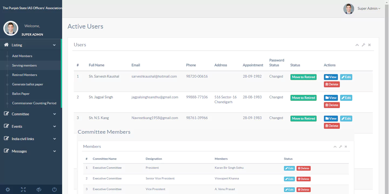This screenshot has width=389, height=194.
Task: Toggle fullscreen icon in sidebar footer
Action: (x=23, y=190)
